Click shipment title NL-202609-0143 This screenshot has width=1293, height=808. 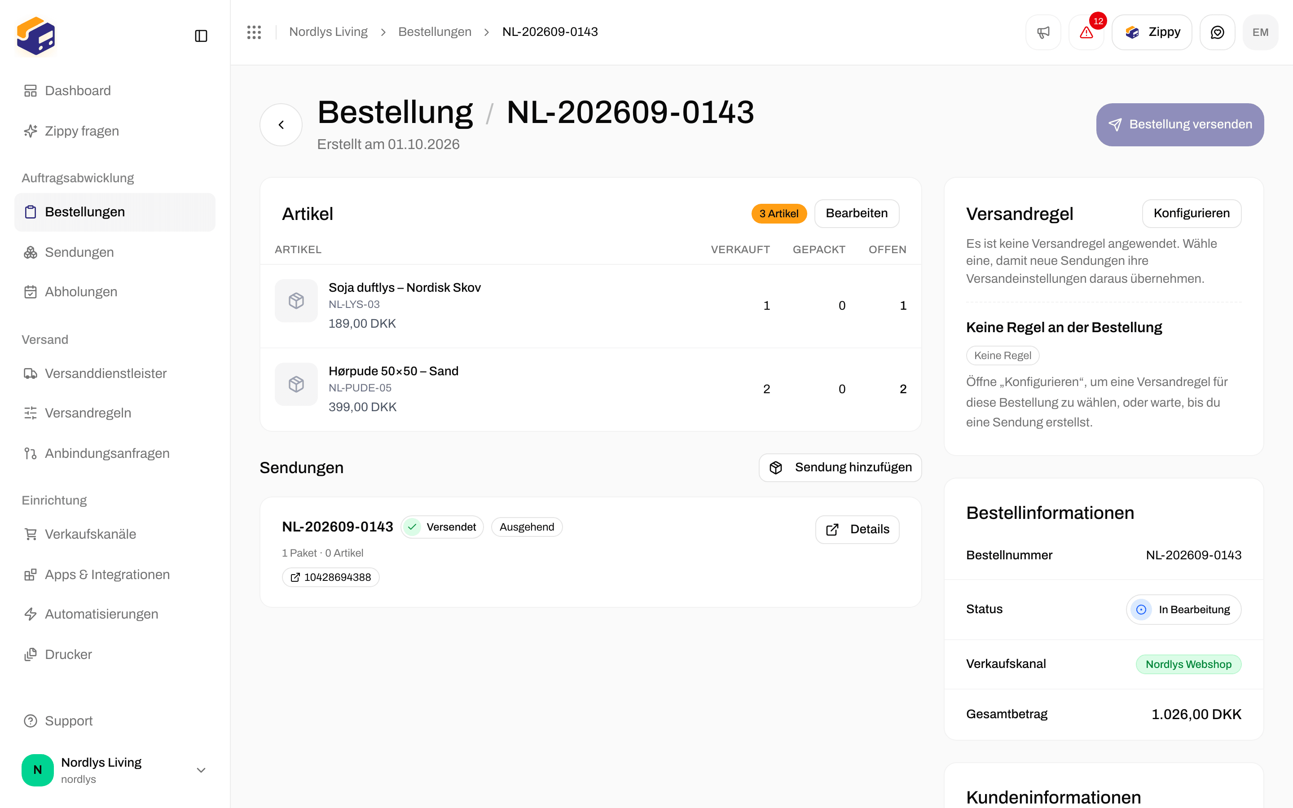338,527
